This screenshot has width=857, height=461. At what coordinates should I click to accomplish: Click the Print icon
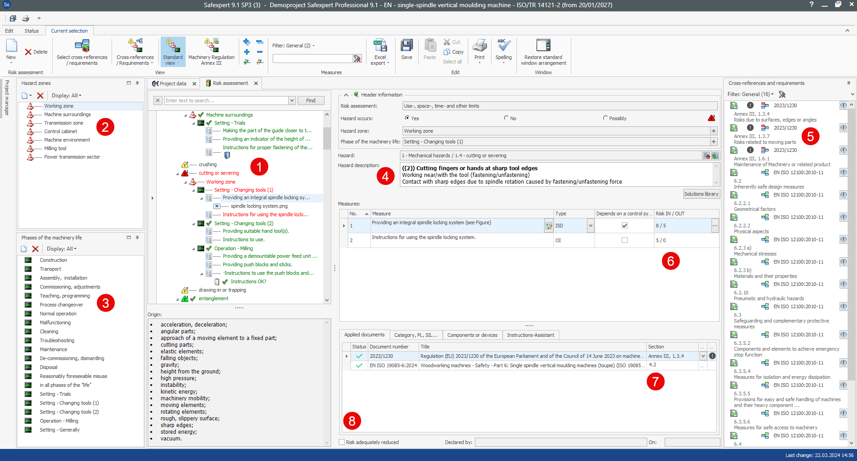point(479,46)
